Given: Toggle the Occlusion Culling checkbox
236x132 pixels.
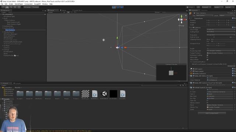Looking at the screenshot, I should pos(207,55).
